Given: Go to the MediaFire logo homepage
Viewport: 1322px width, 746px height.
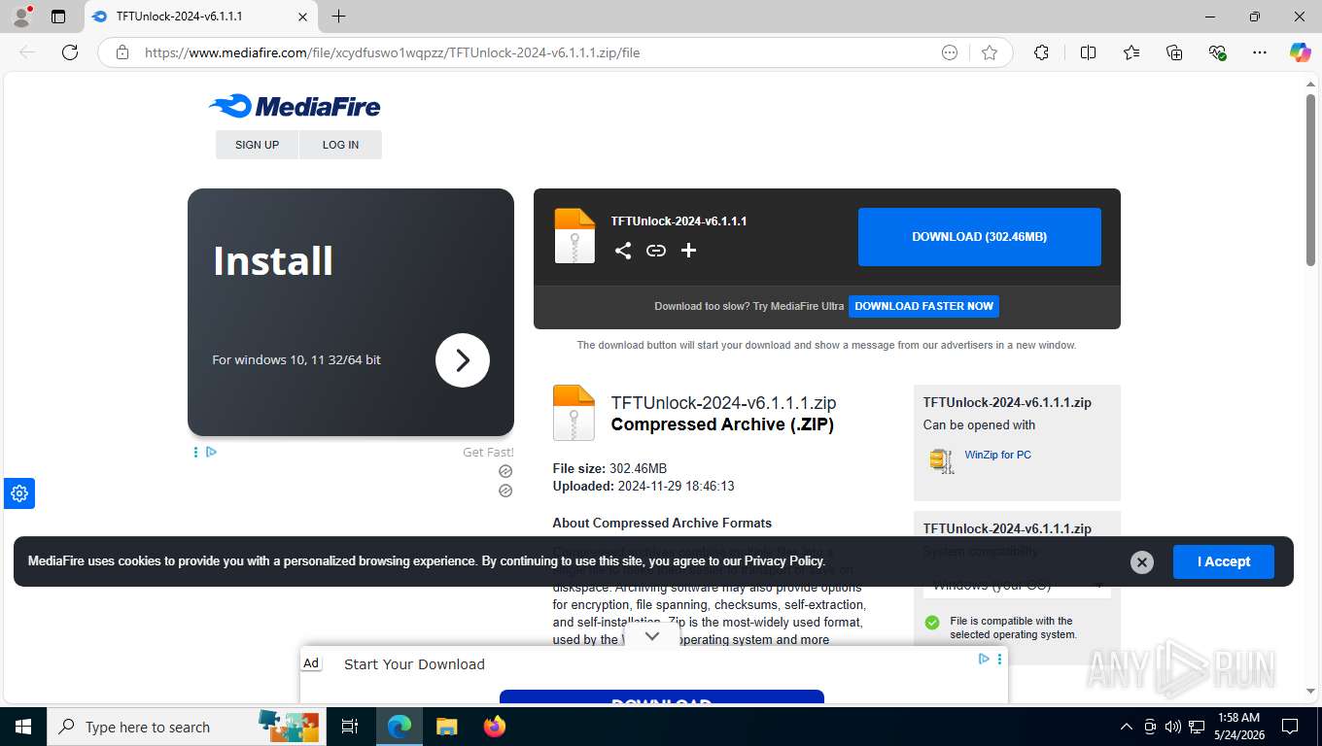Looking at the screenshot, I should click(x=295, y=106).
